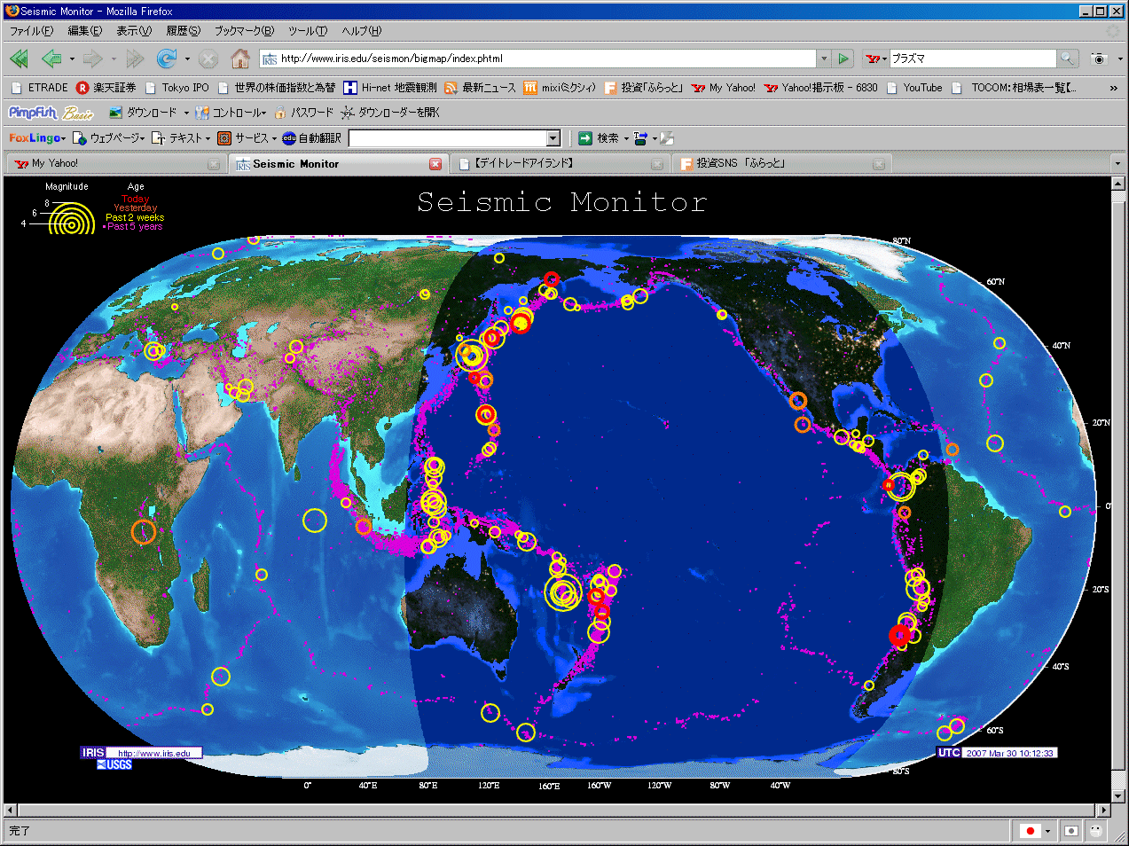Click the double left arrow rewind icon
Screen dimensions: 1129x846
click(x=19, y=59)
